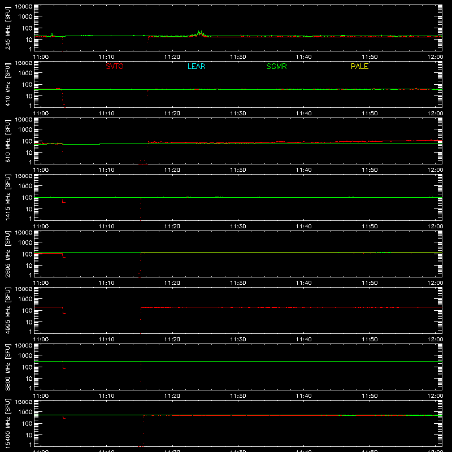Click 11:20 tick under 410 MHz plot
This screenshot has height=452, width=452.
(172, 114)
